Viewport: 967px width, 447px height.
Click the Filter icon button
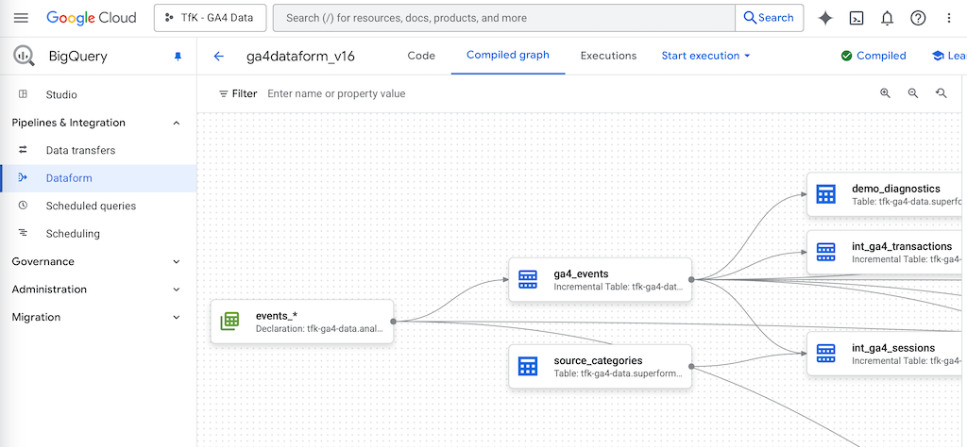point(237,93)
